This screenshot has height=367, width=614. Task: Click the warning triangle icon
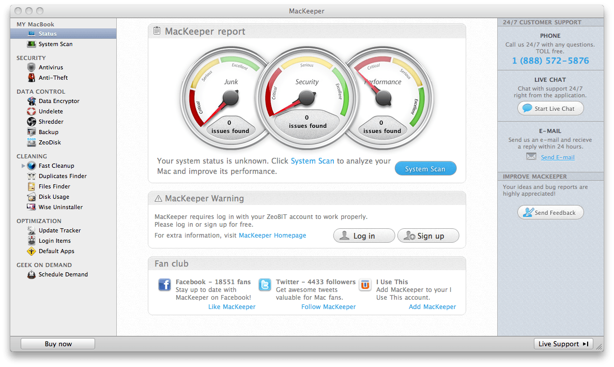(158, 199)
